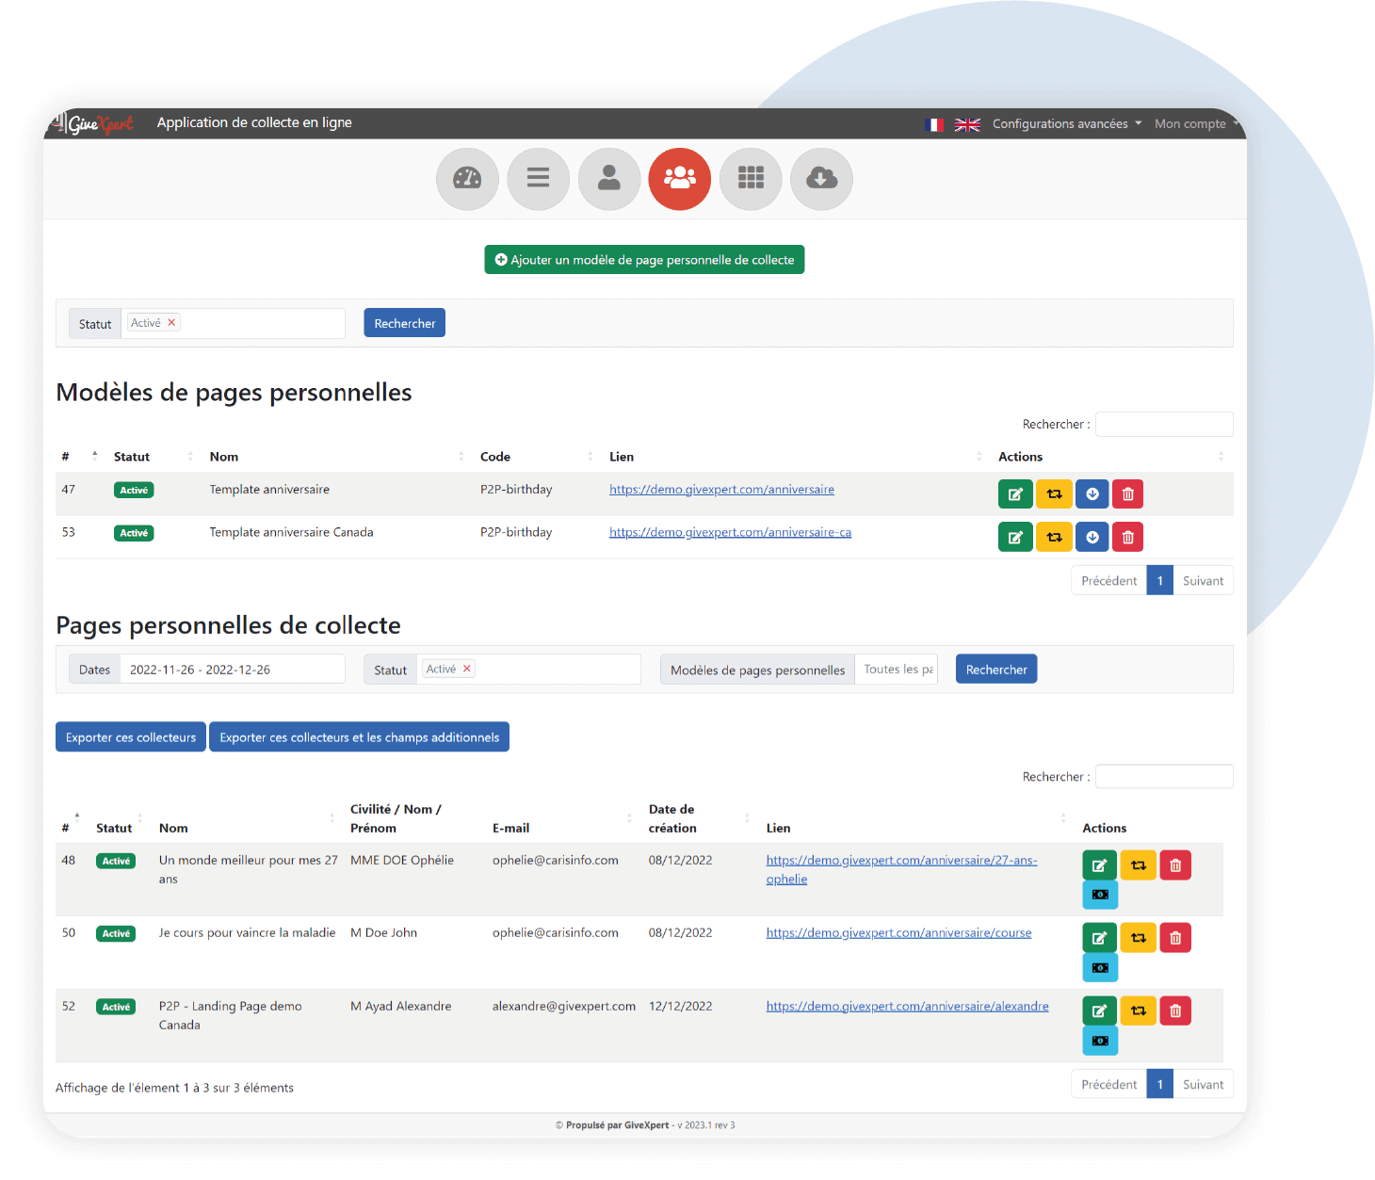
Task: Click Rechercher button in collecte filters
Action: click(x=996, y=670)
